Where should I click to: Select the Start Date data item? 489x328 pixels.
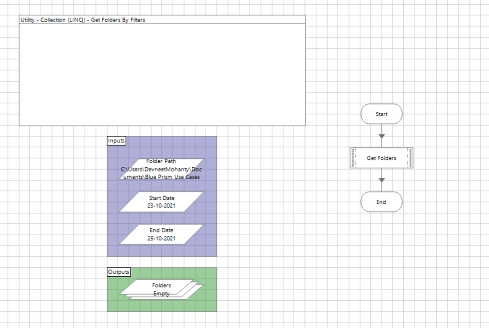(x=161, y=202)
